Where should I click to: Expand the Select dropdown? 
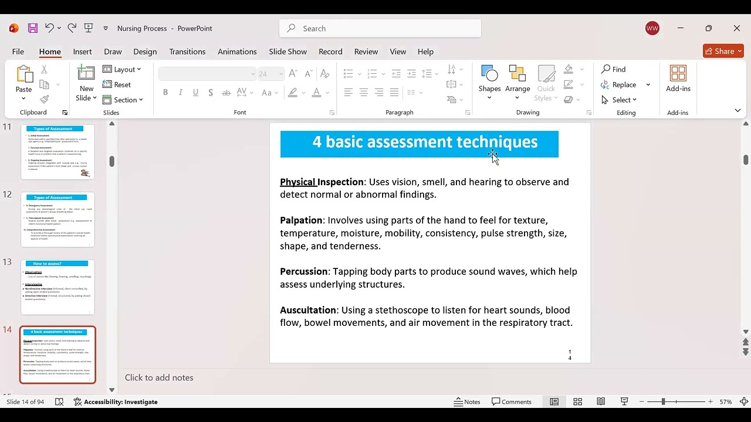[x=619, y=100]
